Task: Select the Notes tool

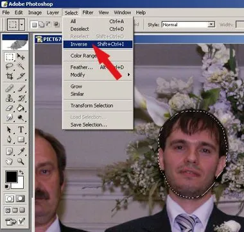Action: tap(9, 152)
